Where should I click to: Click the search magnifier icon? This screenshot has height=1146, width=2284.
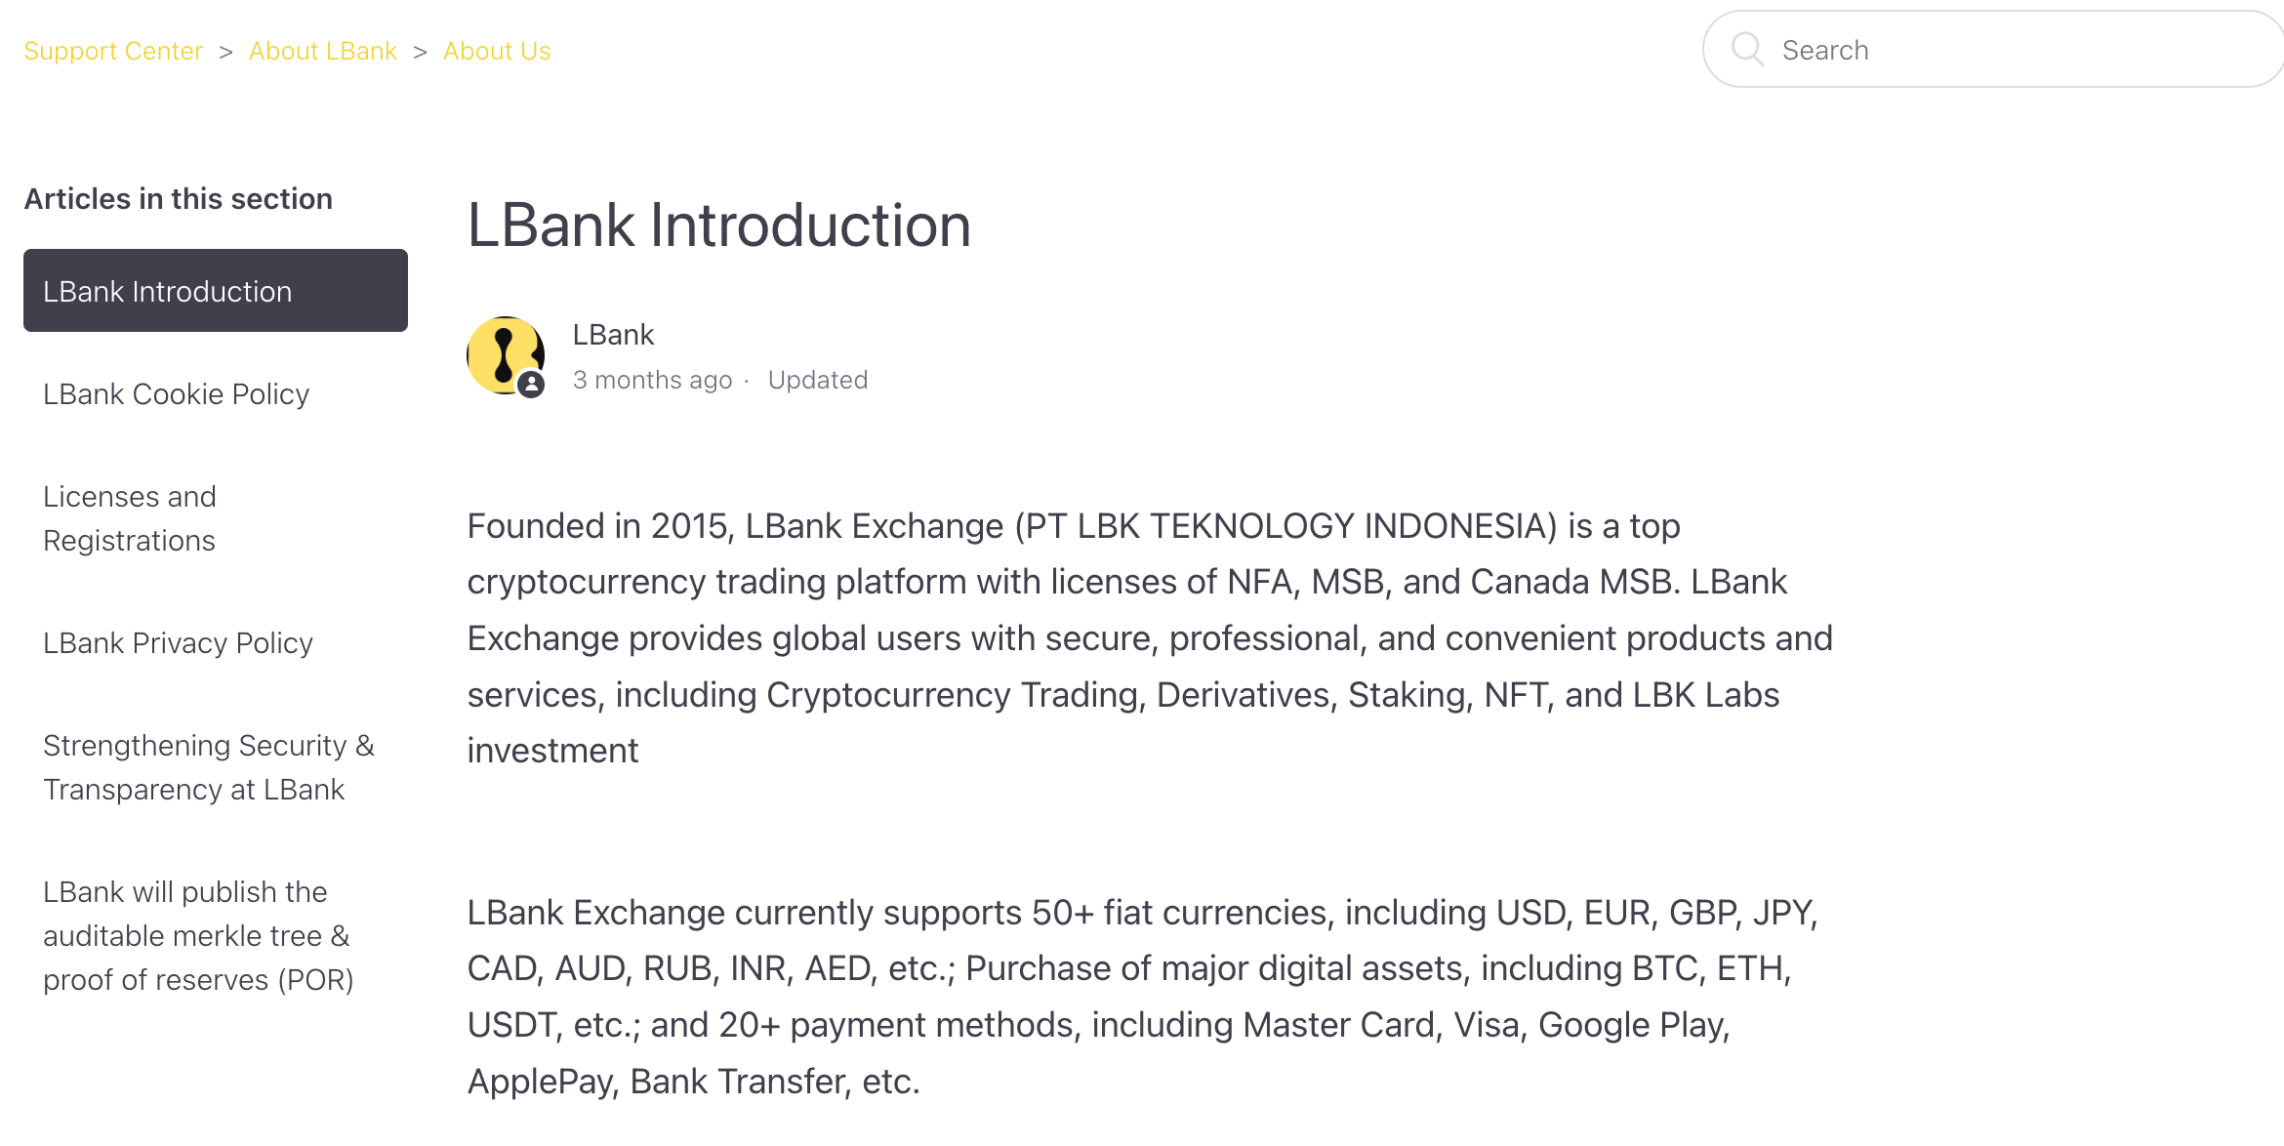1747,49
